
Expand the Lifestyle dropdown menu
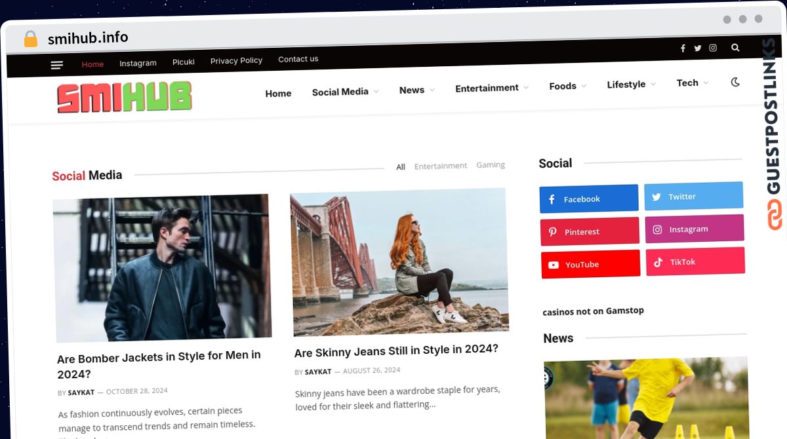[x=631, y=85]
